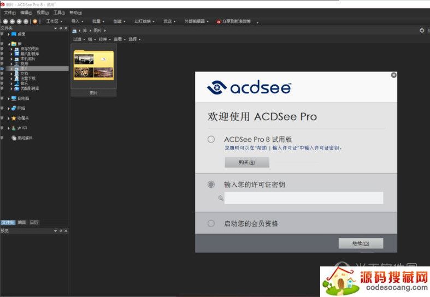Close the 预览 panel

point(66,231)
